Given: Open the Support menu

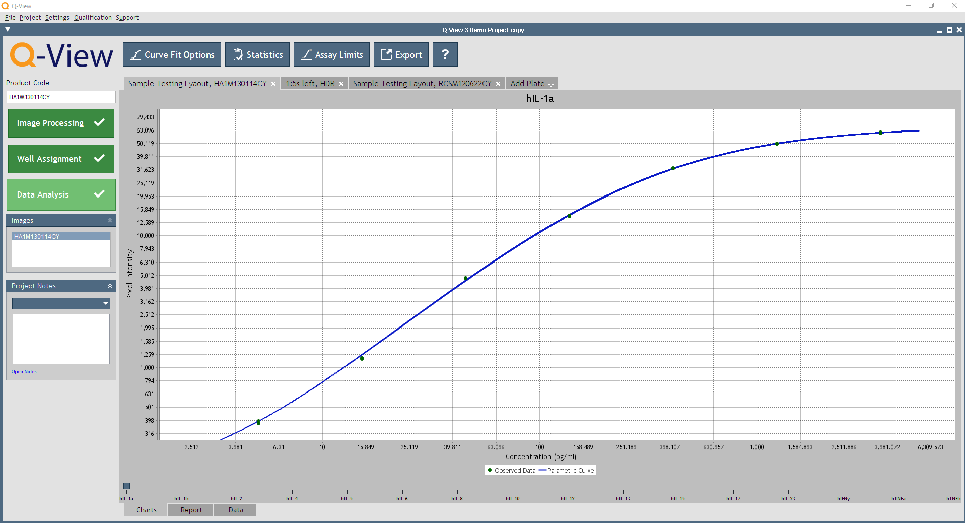Looking at the screenshot, I should (x=127, y=17).
